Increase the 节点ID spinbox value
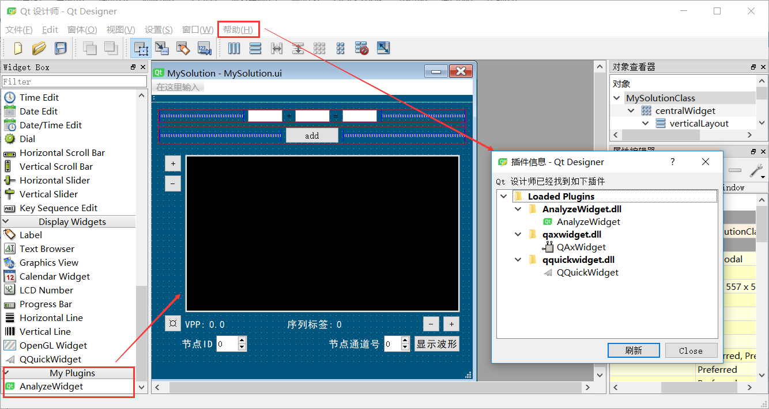This screenshot has width=769, height=409. 242,340
